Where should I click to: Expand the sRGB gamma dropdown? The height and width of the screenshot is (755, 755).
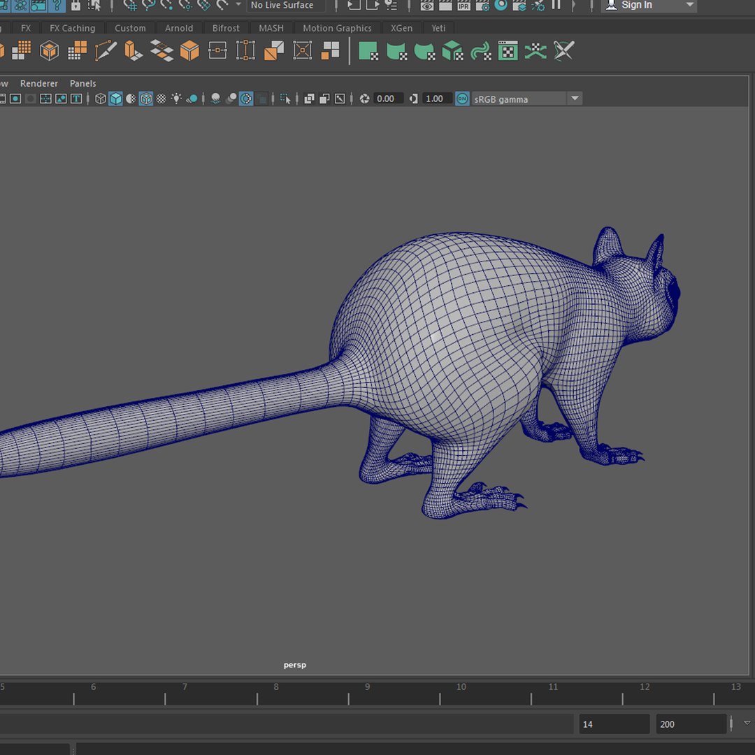point(575,99)
